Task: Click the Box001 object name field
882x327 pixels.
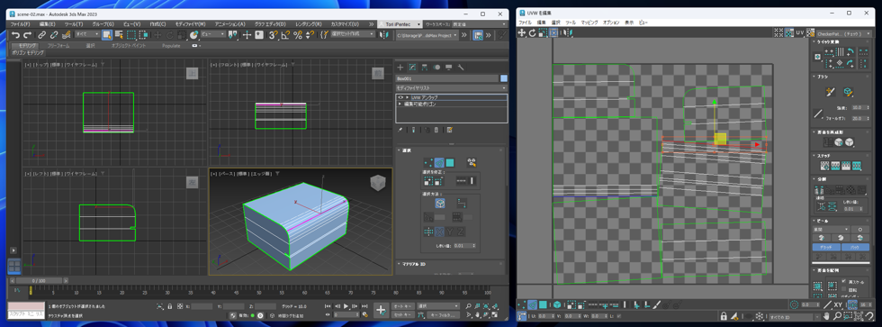Action: [447, 78]
